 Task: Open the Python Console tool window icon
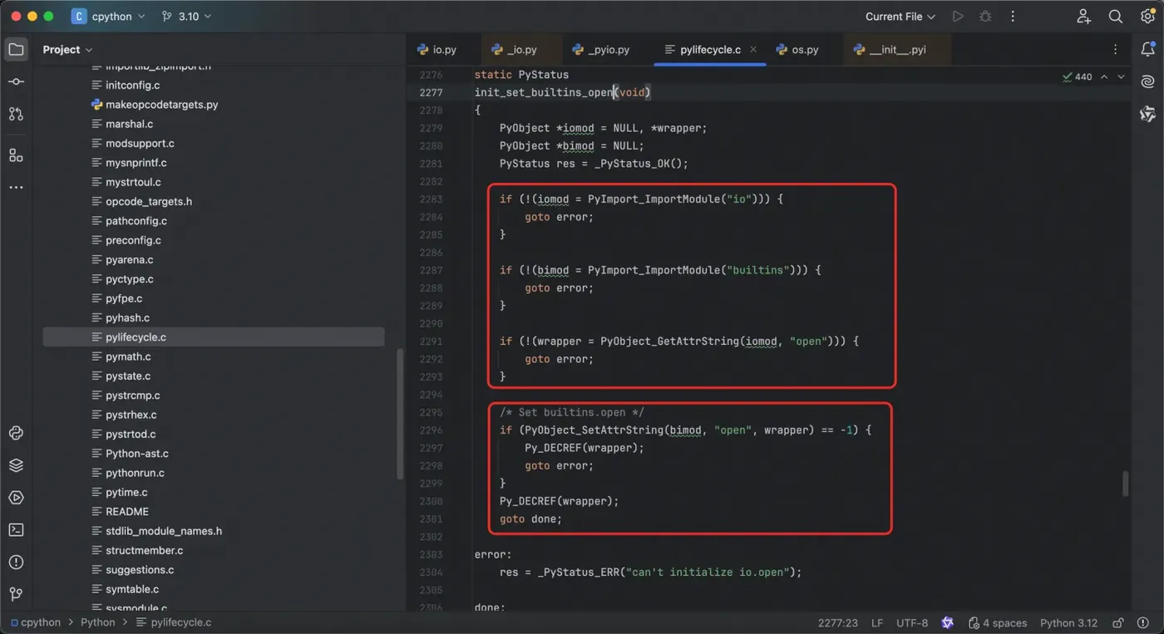pyautogui.click(x=16, y=433)
